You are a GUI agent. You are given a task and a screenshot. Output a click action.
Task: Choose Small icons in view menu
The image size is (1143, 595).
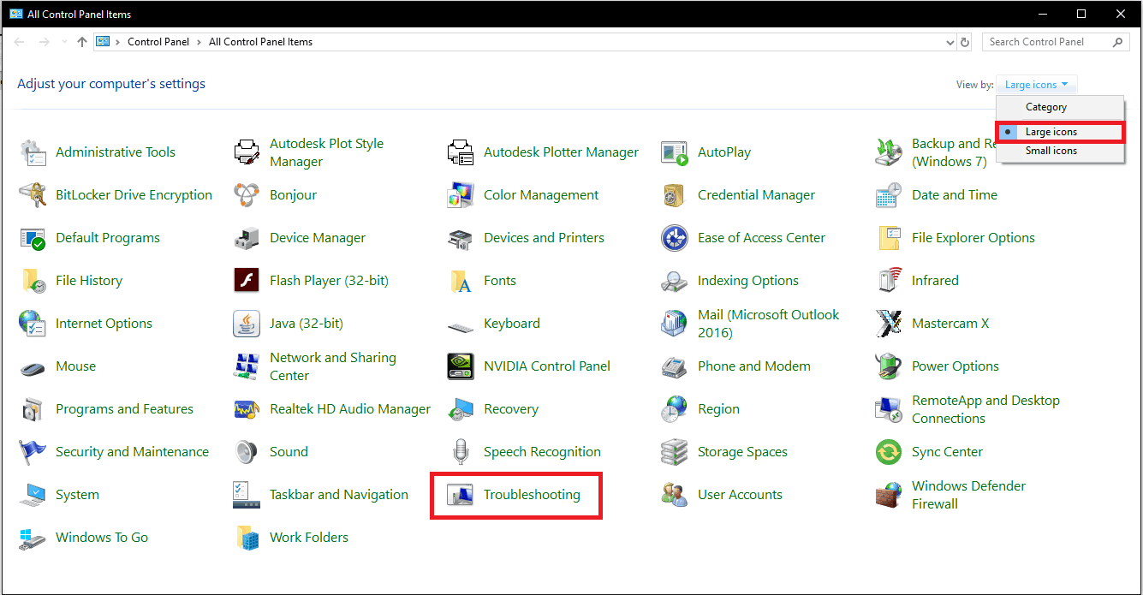point(1060,151)
